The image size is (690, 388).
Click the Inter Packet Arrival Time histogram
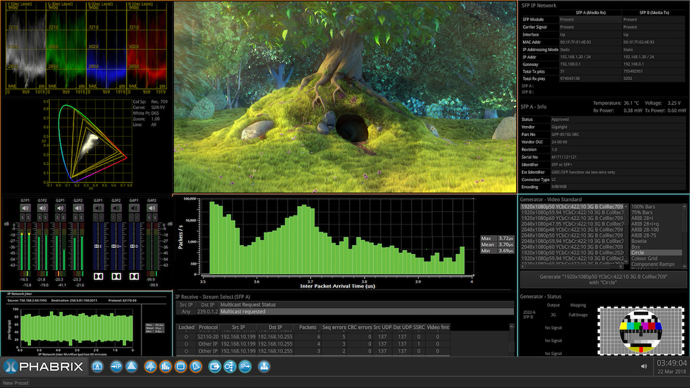[x=338, y=237]
